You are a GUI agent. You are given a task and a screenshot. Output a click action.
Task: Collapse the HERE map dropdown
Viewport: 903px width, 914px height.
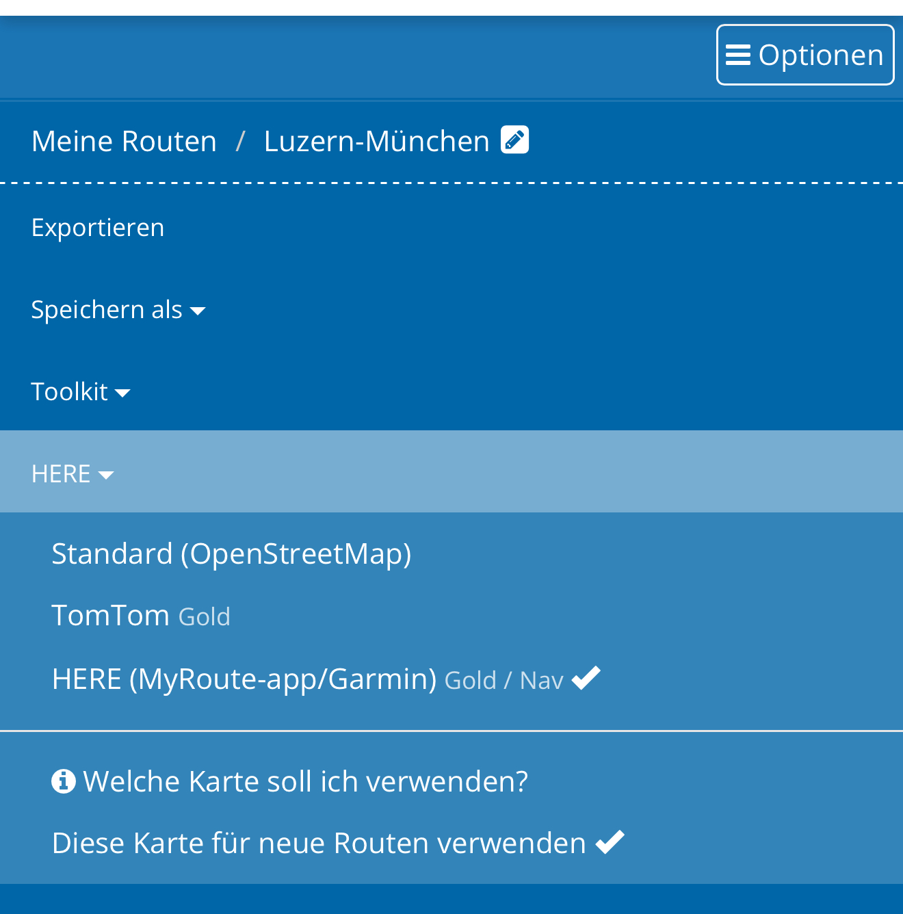click(73, 473)
